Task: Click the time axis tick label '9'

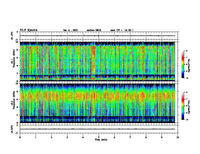Action: pos(162,137)
